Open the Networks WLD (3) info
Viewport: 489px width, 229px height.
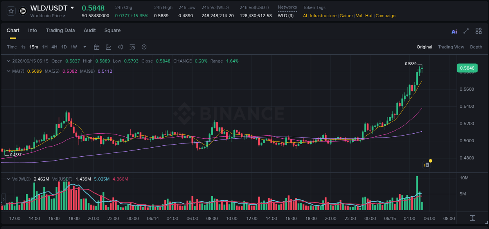tap(286, 16)
